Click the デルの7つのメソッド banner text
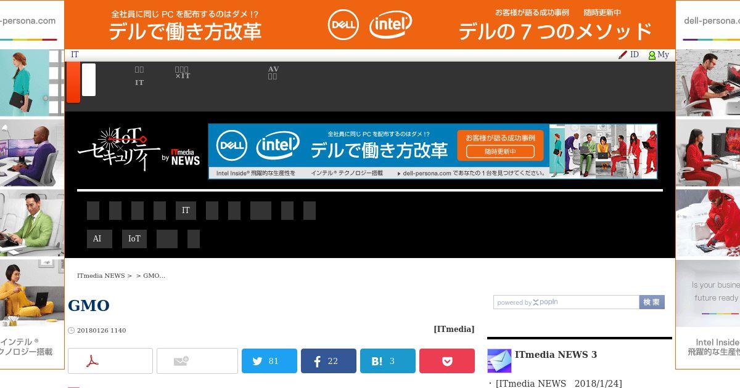Viewport: 740px width, 388px height. pos(555,31)
